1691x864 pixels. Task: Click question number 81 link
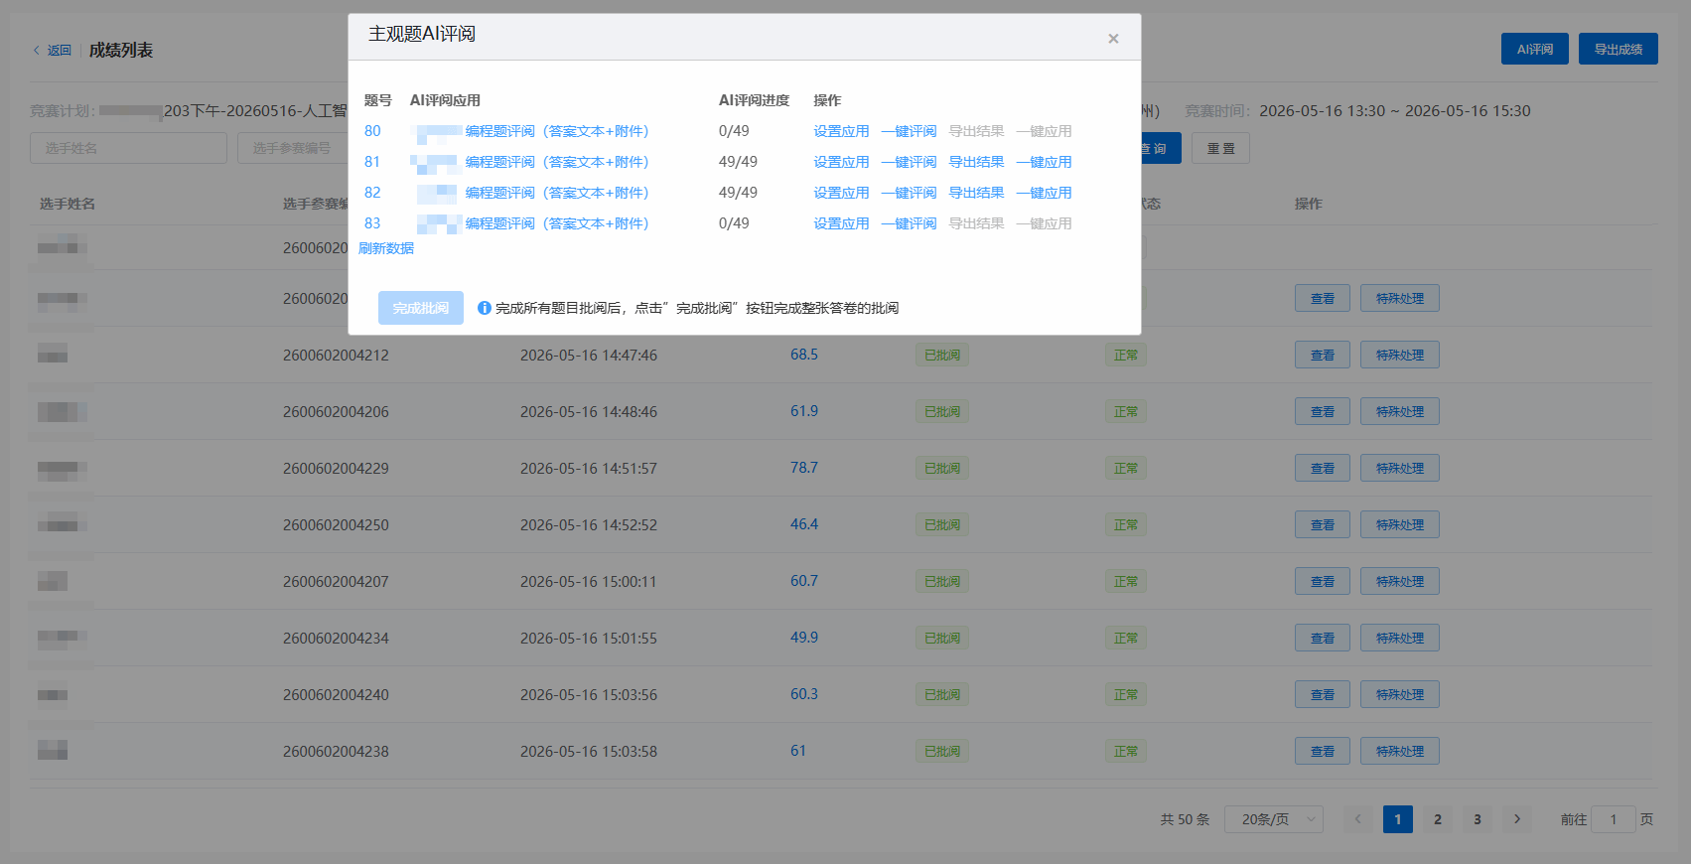point(372,162)
